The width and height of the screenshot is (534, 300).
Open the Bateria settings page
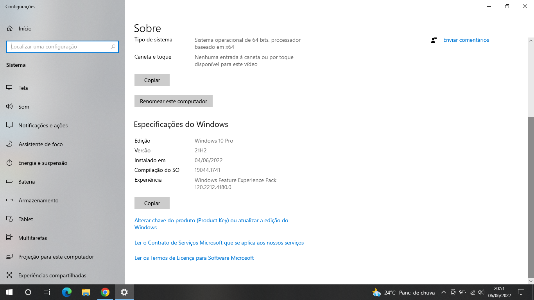(27, 182)
